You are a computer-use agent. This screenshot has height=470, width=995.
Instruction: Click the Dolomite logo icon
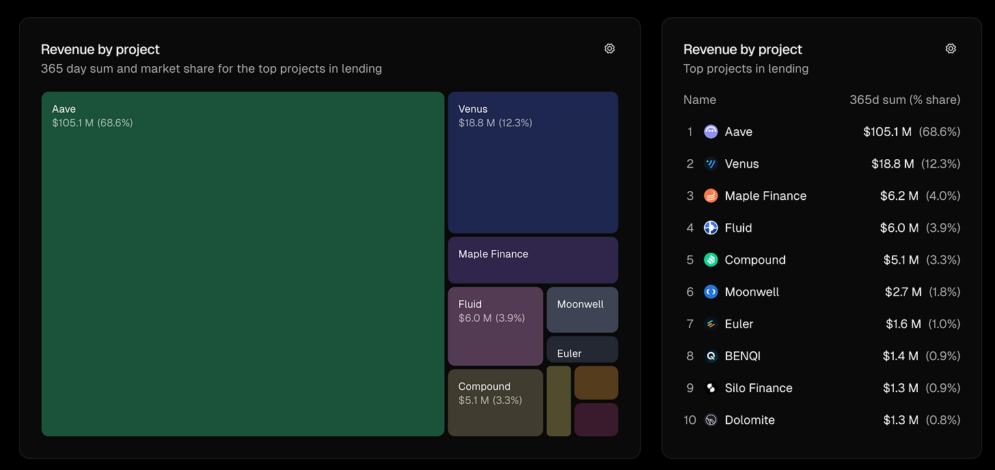[711, 420]
